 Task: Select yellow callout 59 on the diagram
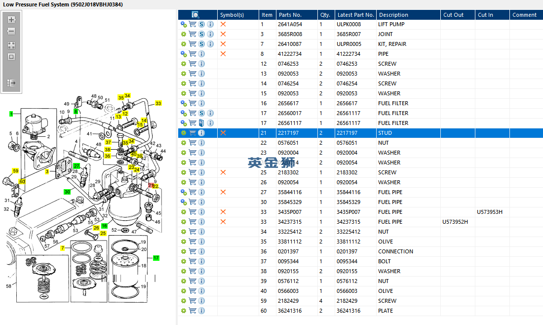coord(16,171)
